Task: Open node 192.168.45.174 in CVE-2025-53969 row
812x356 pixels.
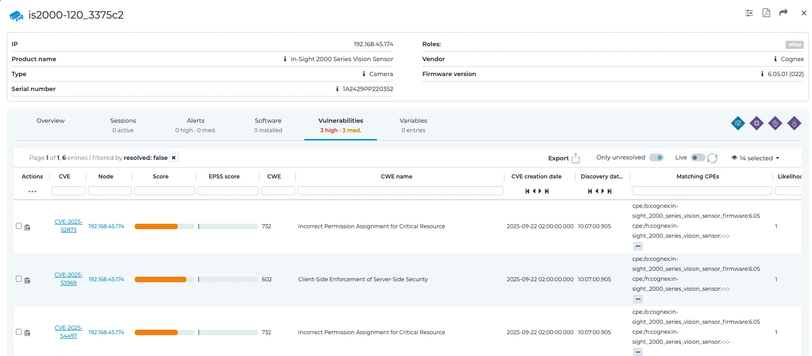Action: (x=106, y=279)
